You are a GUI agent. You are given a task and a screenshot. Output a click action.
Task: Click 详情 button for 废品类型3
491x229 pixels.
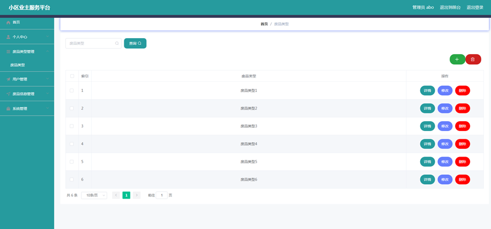pyautogui.click(x=427, y=126)
